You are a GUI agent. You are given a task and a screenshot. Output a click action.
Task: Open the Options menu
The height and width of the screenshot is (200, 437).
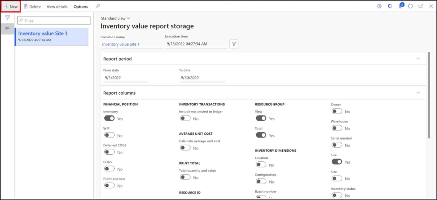(x=81, y=6)
